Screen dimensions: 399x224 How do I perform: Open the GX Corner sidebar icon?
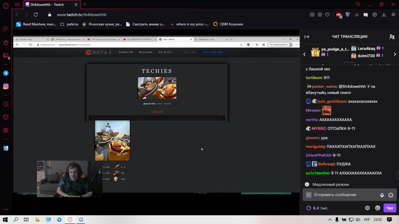(6, 42)
